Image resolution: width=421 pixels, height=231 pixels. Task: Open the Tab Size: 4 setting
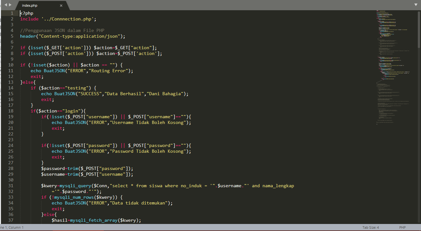[x=371, y=227]
